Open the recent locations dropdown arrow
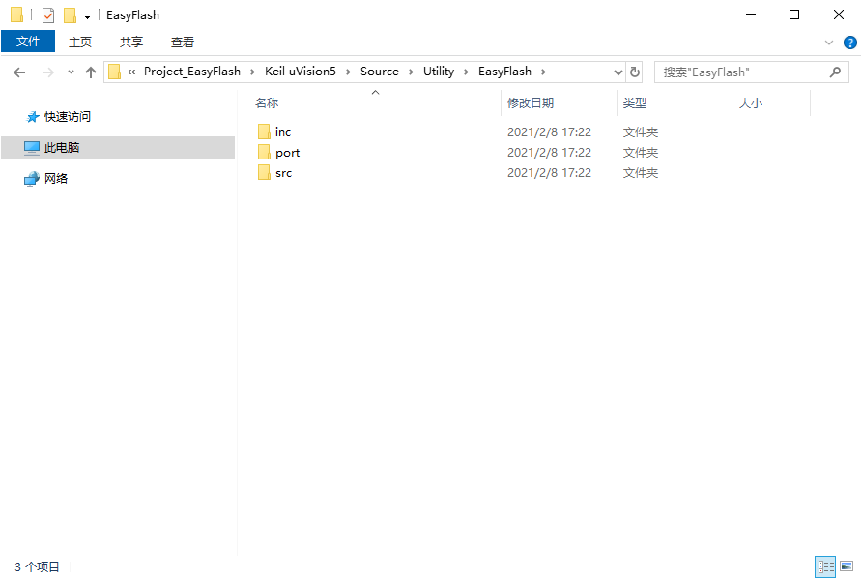Screen dimensions: 862x579 [x=71, y=72]
